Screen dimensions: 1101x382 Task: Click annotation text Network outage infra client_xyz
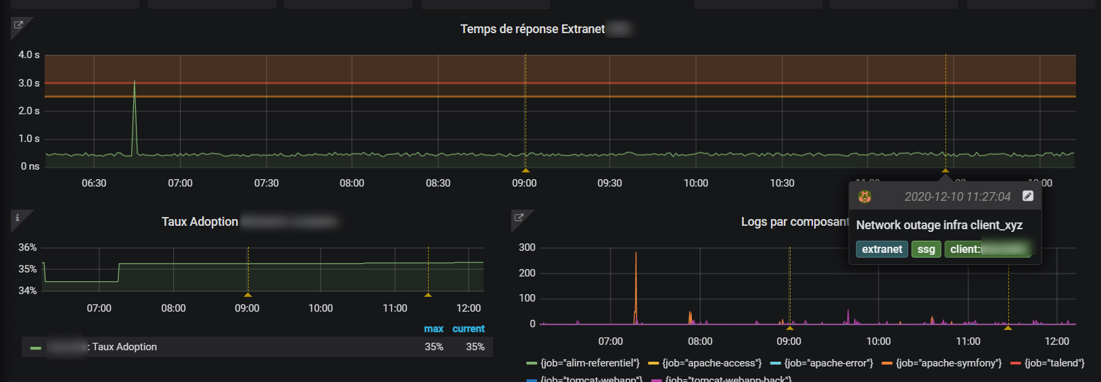(939, 225)
